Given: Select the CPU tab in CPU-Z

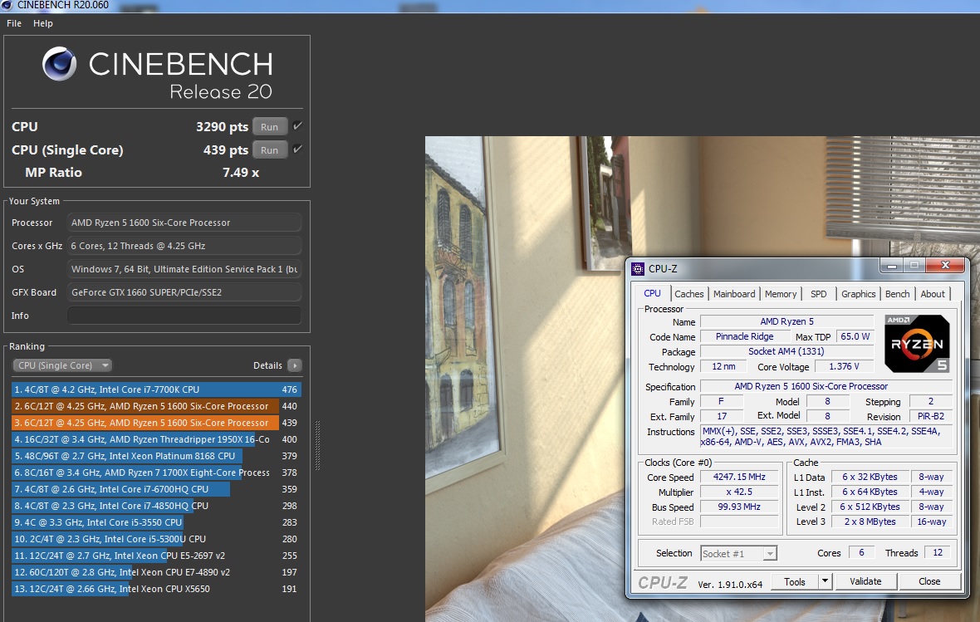Looking at the screenshot, I should coord(652,293).
